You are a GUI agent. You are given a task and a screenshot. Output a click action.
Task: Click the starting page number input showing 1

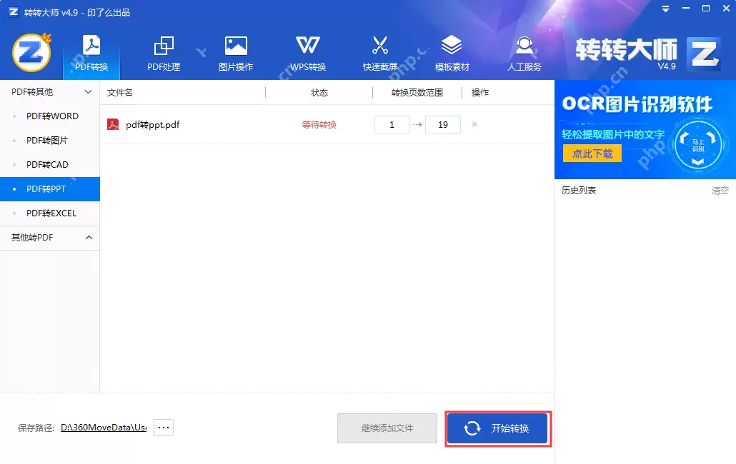pos(392,123)
